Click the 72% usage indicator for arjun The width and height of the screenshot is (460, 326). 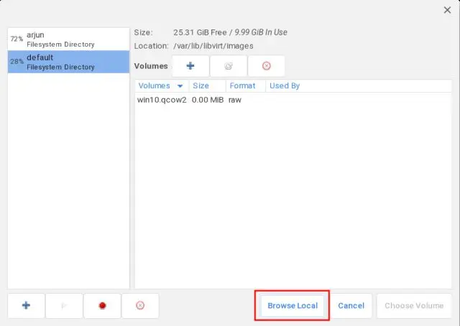pos(17,39)
